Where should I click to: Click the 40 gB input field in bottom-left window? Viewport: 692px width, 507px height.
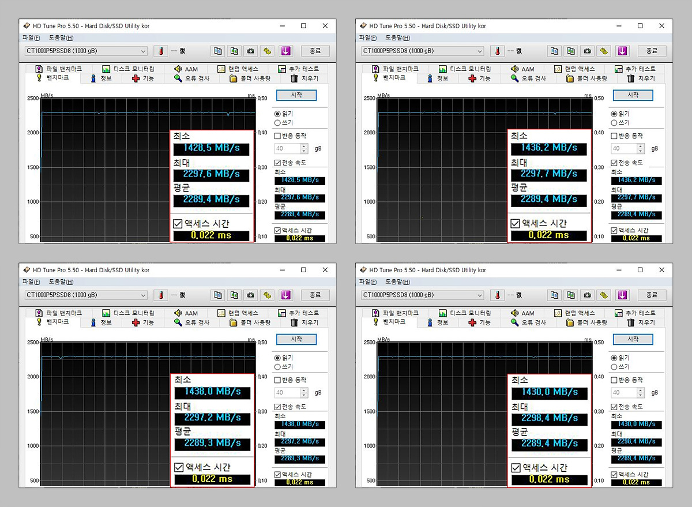tap(287, 392)
